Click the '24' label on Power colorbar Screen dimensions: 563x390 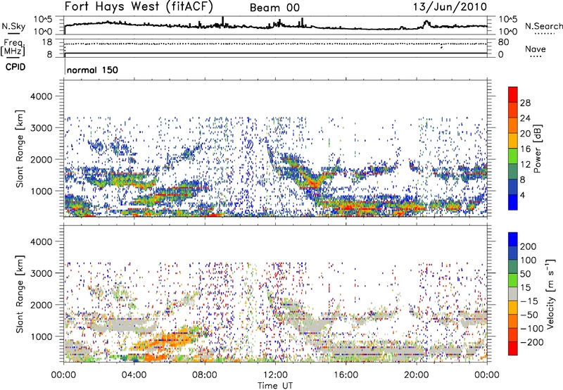click(x=525, y=118)
